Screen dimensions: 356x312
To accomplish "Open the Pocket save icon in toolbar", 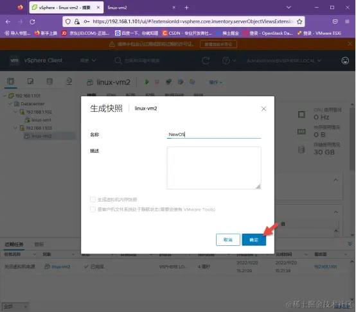I will point(335,22).
